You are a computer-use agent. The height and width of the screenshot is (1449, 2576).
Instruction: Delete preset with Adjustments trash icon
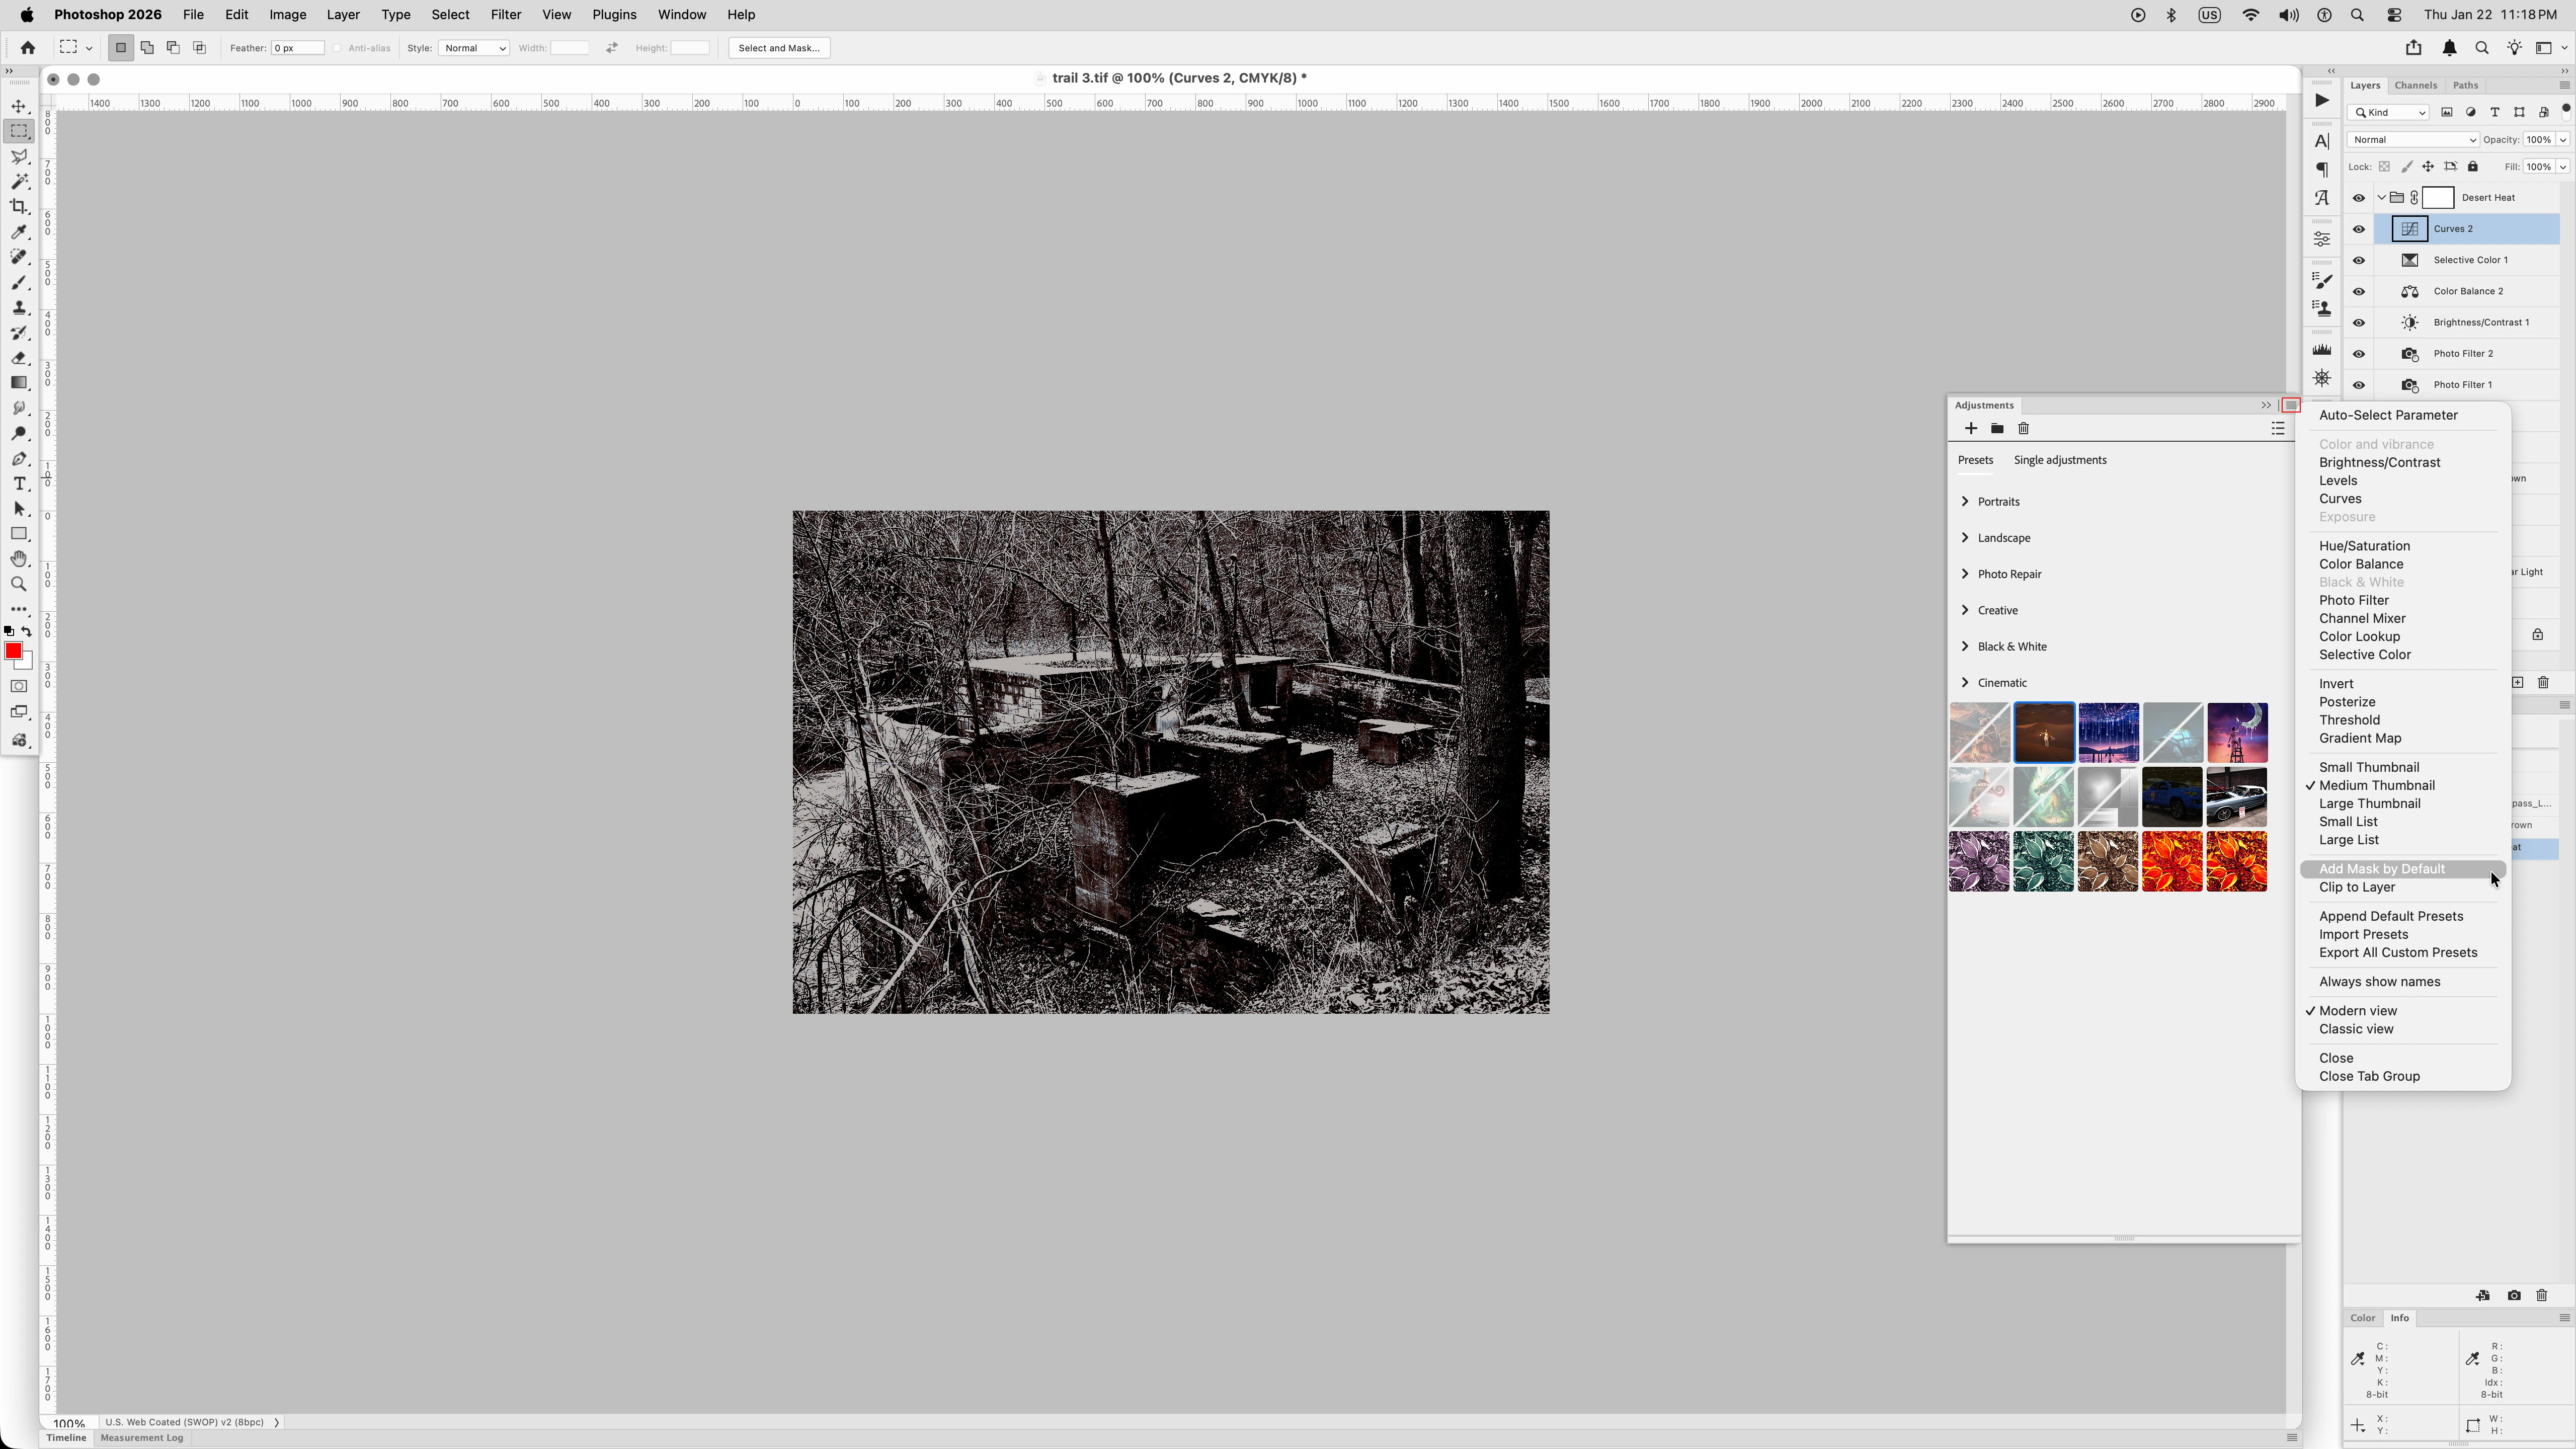(x=2023, y=428)
